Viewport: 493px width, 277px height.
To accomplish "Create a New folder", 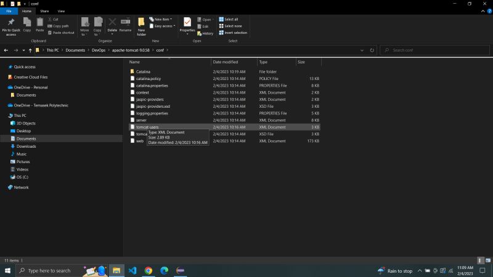I will click(142, 26).
